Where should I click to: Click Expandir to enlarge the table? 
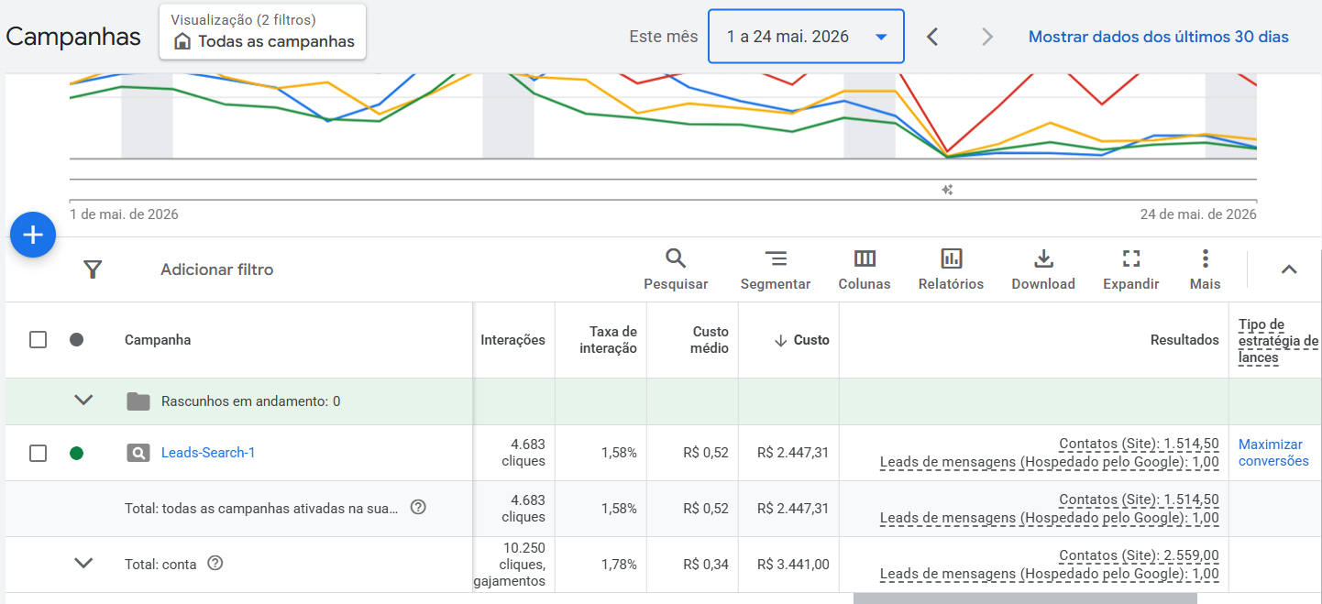(x=1131, y=269)
